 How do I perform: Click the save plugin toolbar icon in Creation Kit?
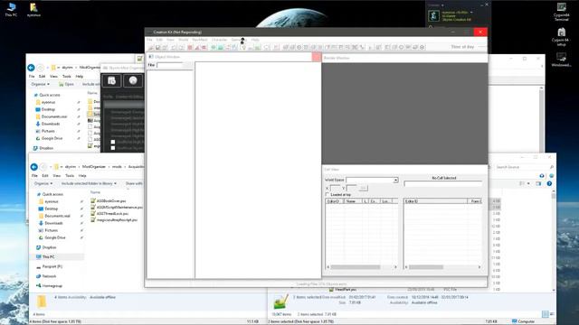coord(158,47)
